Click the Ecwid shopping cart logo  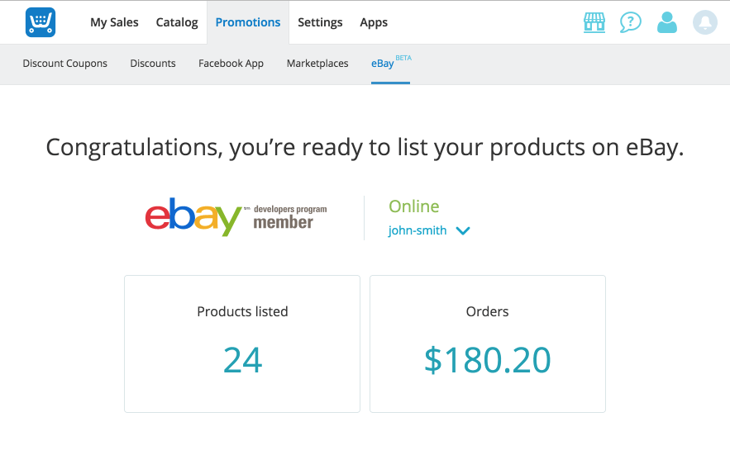coord(41,22)
